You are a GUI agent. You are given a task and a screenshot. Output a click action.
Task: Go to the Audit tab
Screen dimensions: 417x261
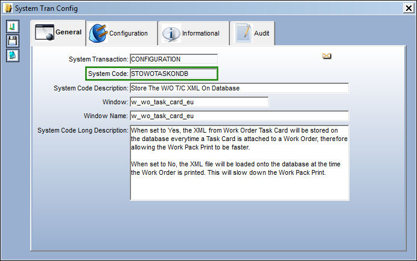tap(252, 34)
